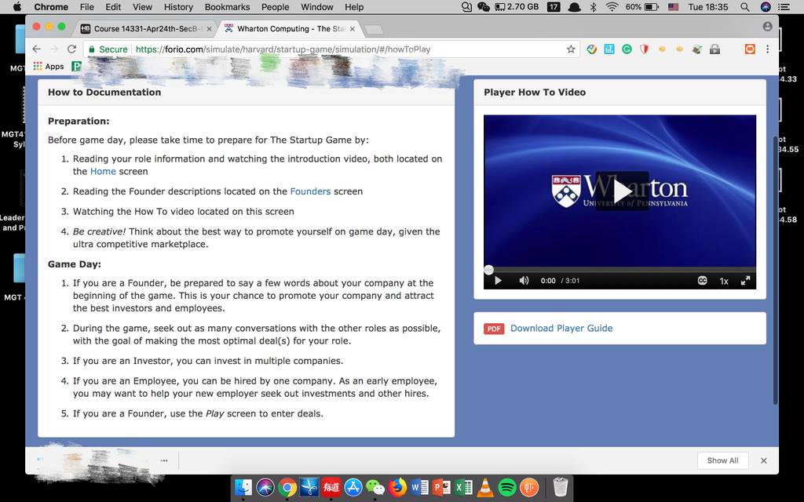The width and height of the screenshot is (804, 502).
Task: Bookmark this page with the star icon
Action: (x=571, y=49)
